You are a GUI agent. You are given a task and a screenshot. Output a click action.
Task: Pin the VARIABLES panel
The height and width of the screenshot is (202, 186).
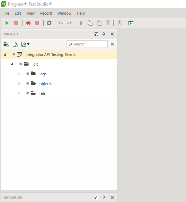pos(104,197)
